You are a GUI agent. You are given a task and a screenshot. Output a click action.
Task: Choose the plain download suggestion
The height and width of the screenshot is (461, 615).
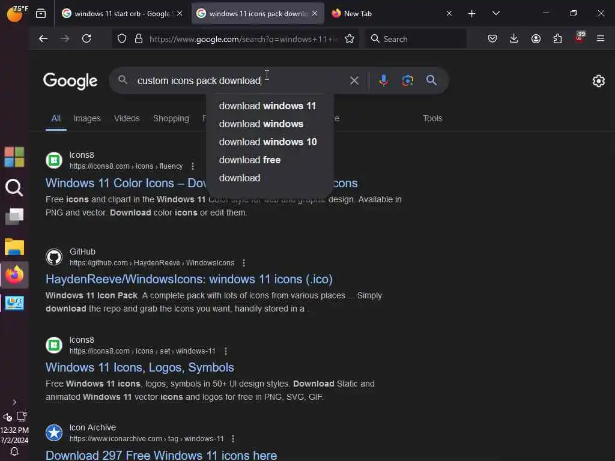click(x=270, y=178)
